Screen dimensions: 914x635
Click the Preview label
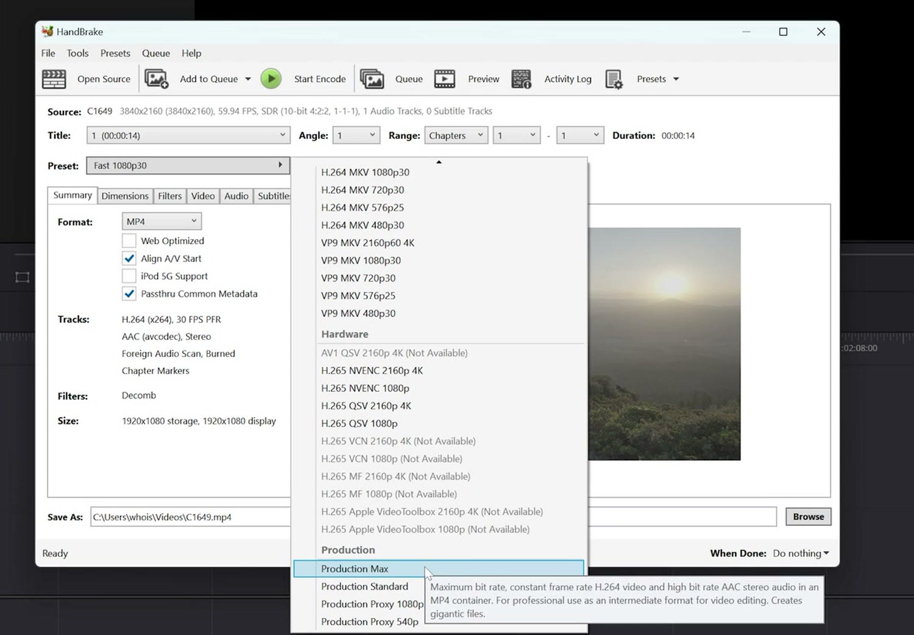(484, 79)
